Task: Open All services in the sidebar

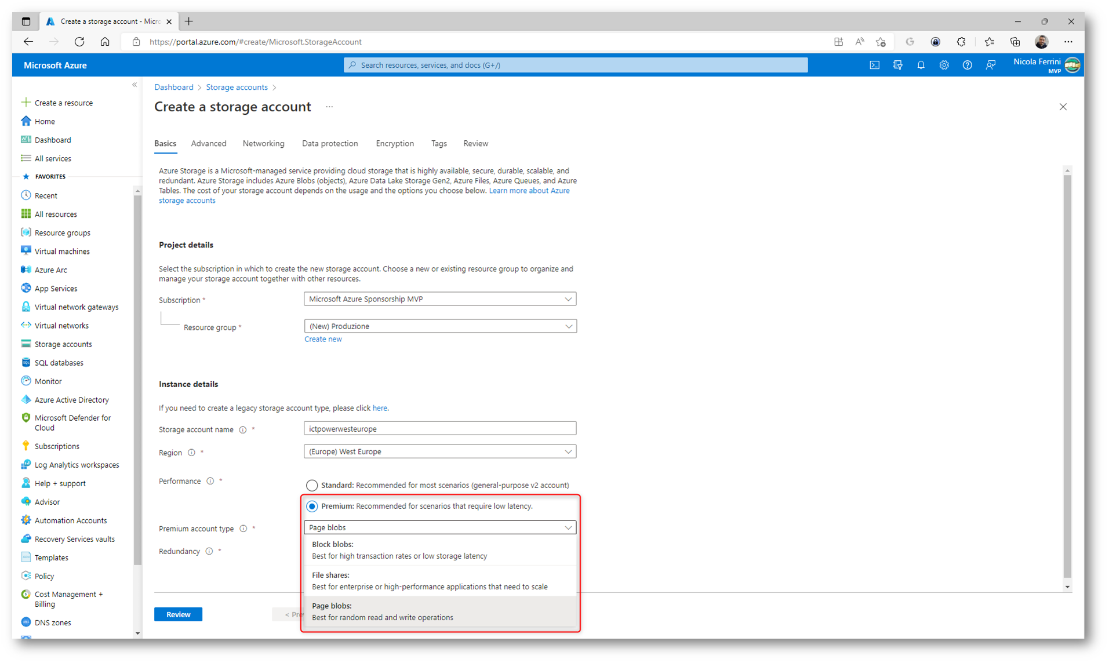Action: pos(53,158)
